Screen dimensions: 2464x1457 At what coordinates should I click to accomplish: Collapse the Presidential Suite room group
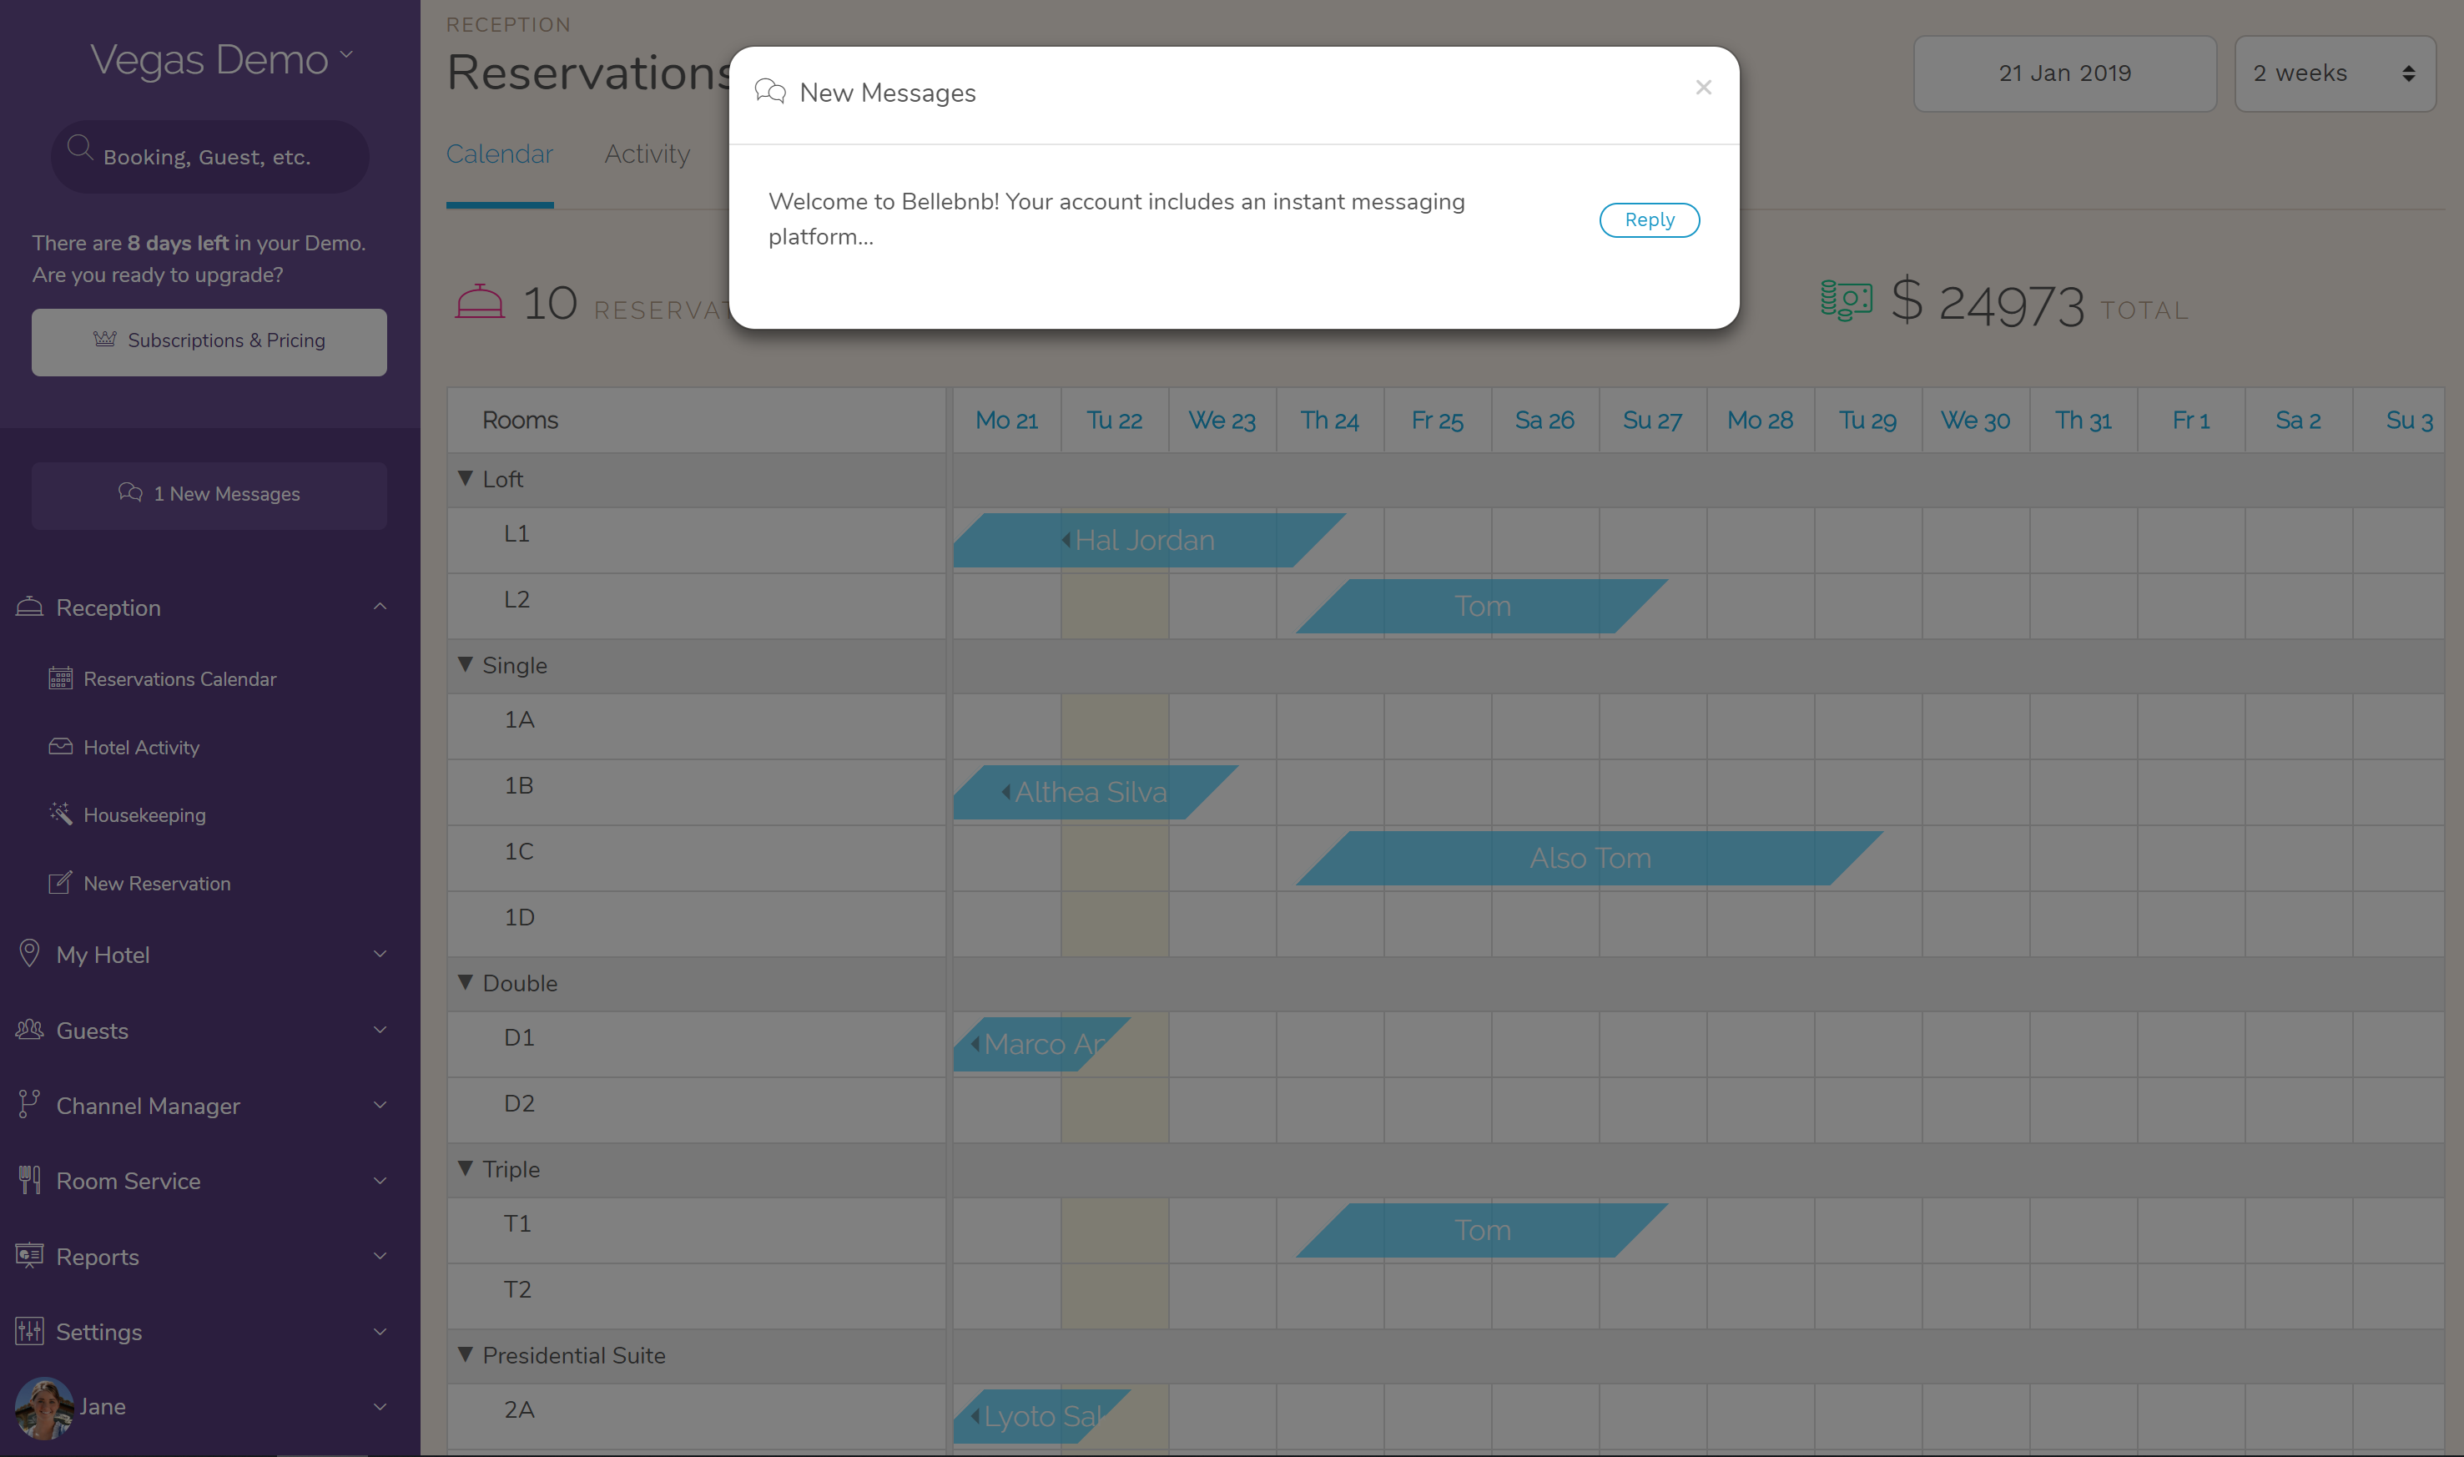tap(466, 1354)
